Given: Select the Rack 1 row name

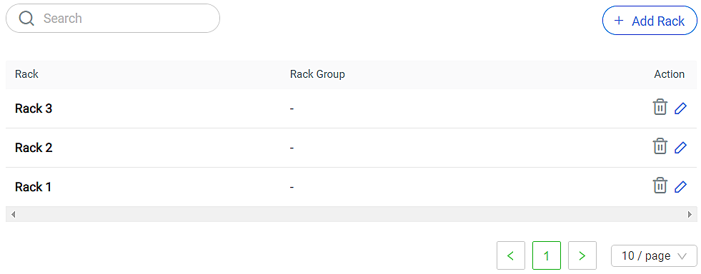Looking at the screenshot, I should (33, 186).
